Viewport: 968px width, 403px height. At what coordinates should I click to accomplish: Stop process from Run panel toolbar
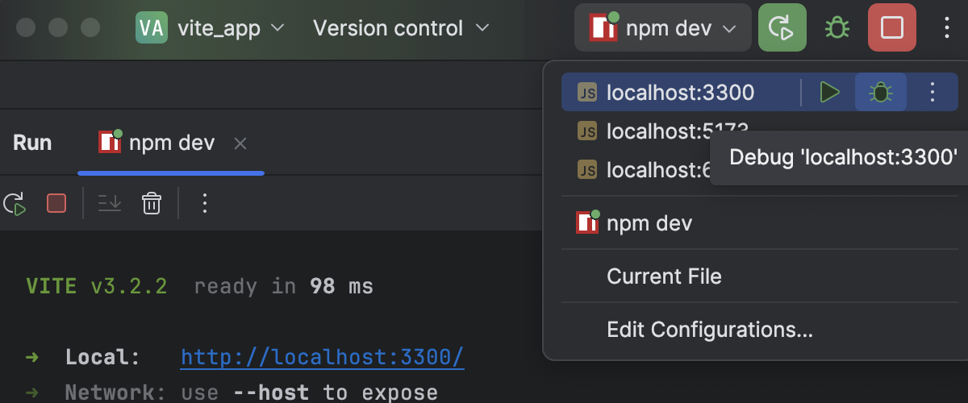pos(56,203)
